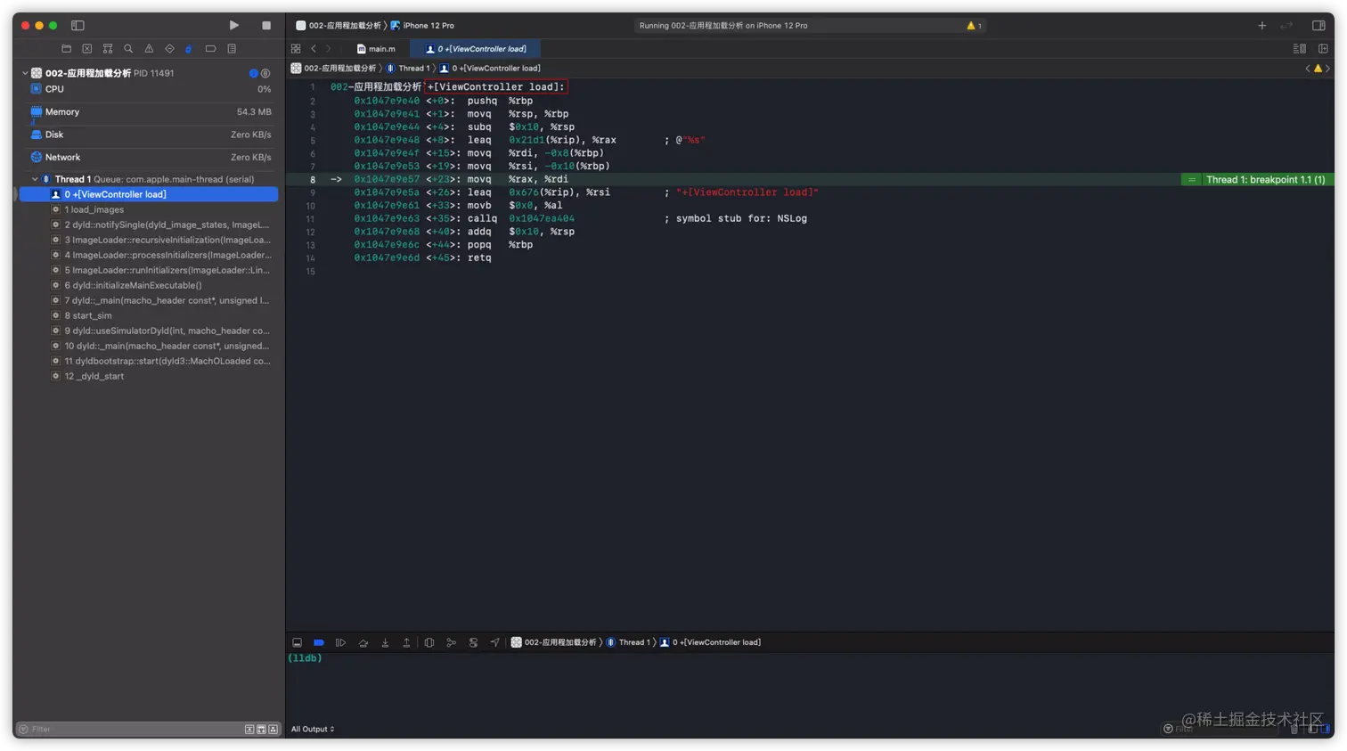Open the Issue navigator warning triangle
This screenshot has height=751, width=1347.
coord(149,49)
